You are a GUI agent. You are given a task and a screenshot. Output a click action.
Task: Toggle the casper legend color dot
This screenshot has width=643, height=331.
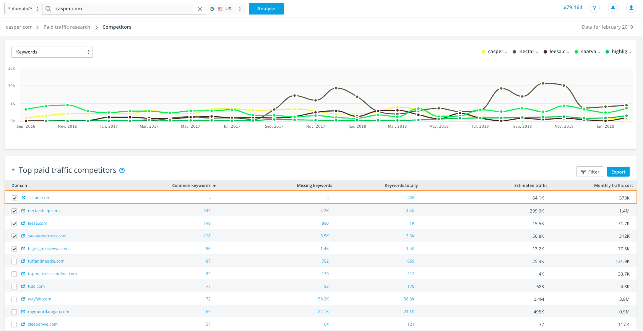point(484,52)
